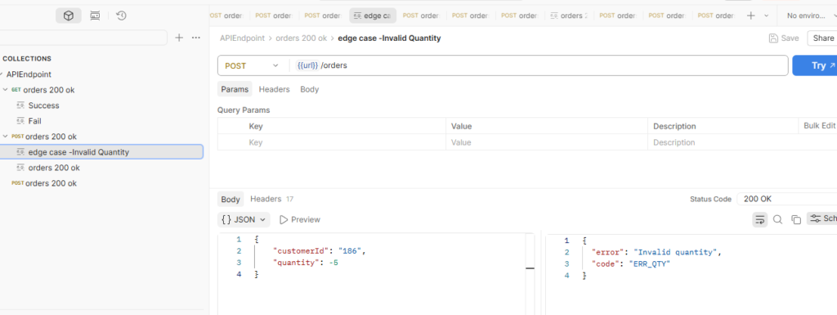The height and width of the screenshot is (315, 837).
Task: Open the Environments sidebar icon
Action: pos(95,16)
